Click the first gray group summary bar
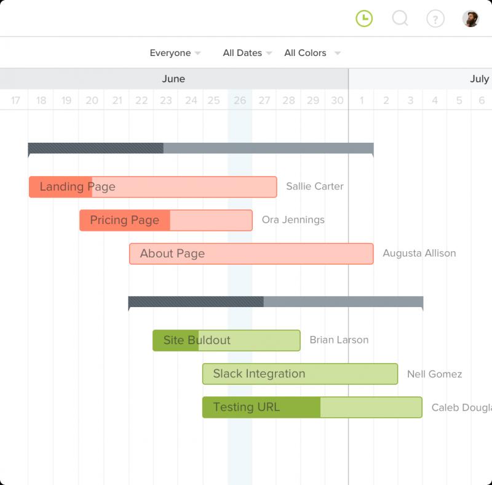The image size is (492, 485). (x=201, y=148)
